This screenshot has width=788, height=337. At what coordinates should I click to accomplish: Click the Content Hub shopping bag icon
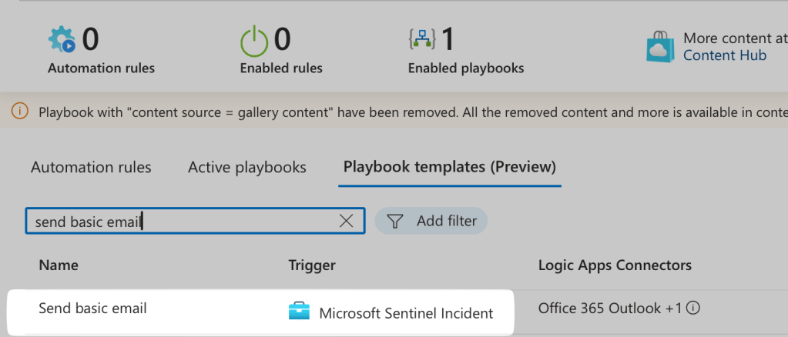661,47
